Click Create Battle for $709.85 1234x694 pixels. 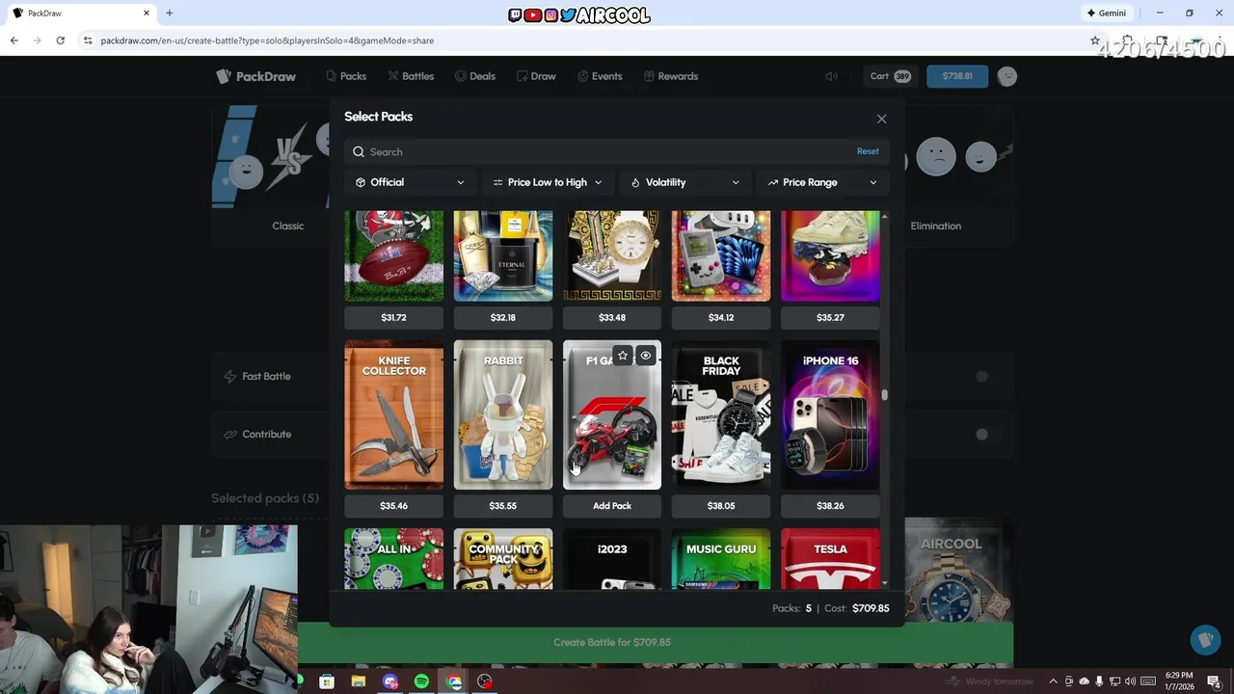click(656, 642)
